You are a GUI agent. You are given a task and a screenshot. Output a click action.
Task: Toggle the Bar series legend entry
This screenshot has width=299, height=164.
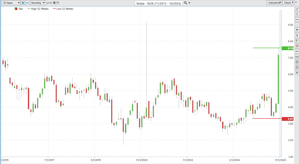click(19, 9)
